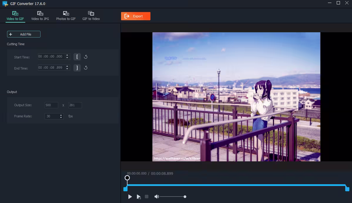This screenshot has height=203, width=352.
Task: Click the Output Size width field
Action: [51, 105]
